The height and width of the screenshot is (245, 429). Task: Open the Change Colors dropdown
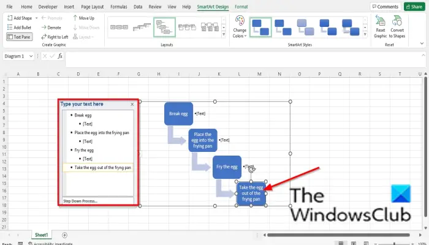[x=240, y=27]
